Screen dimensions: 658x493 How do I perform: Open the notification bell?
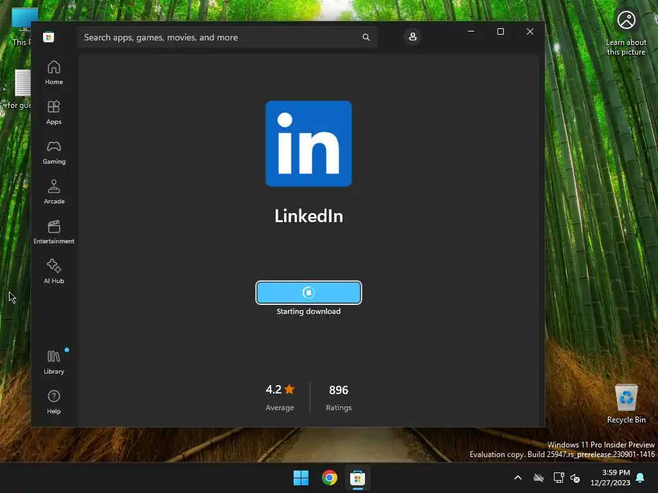point(641,478)
